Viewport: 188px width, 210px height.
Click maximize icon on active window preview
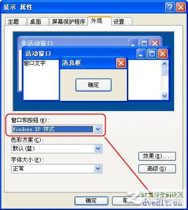coord(152,54)
